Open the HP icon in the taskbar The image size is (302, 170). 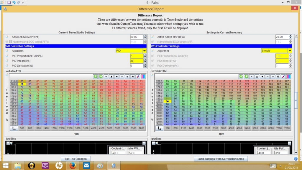pos(59,166)
